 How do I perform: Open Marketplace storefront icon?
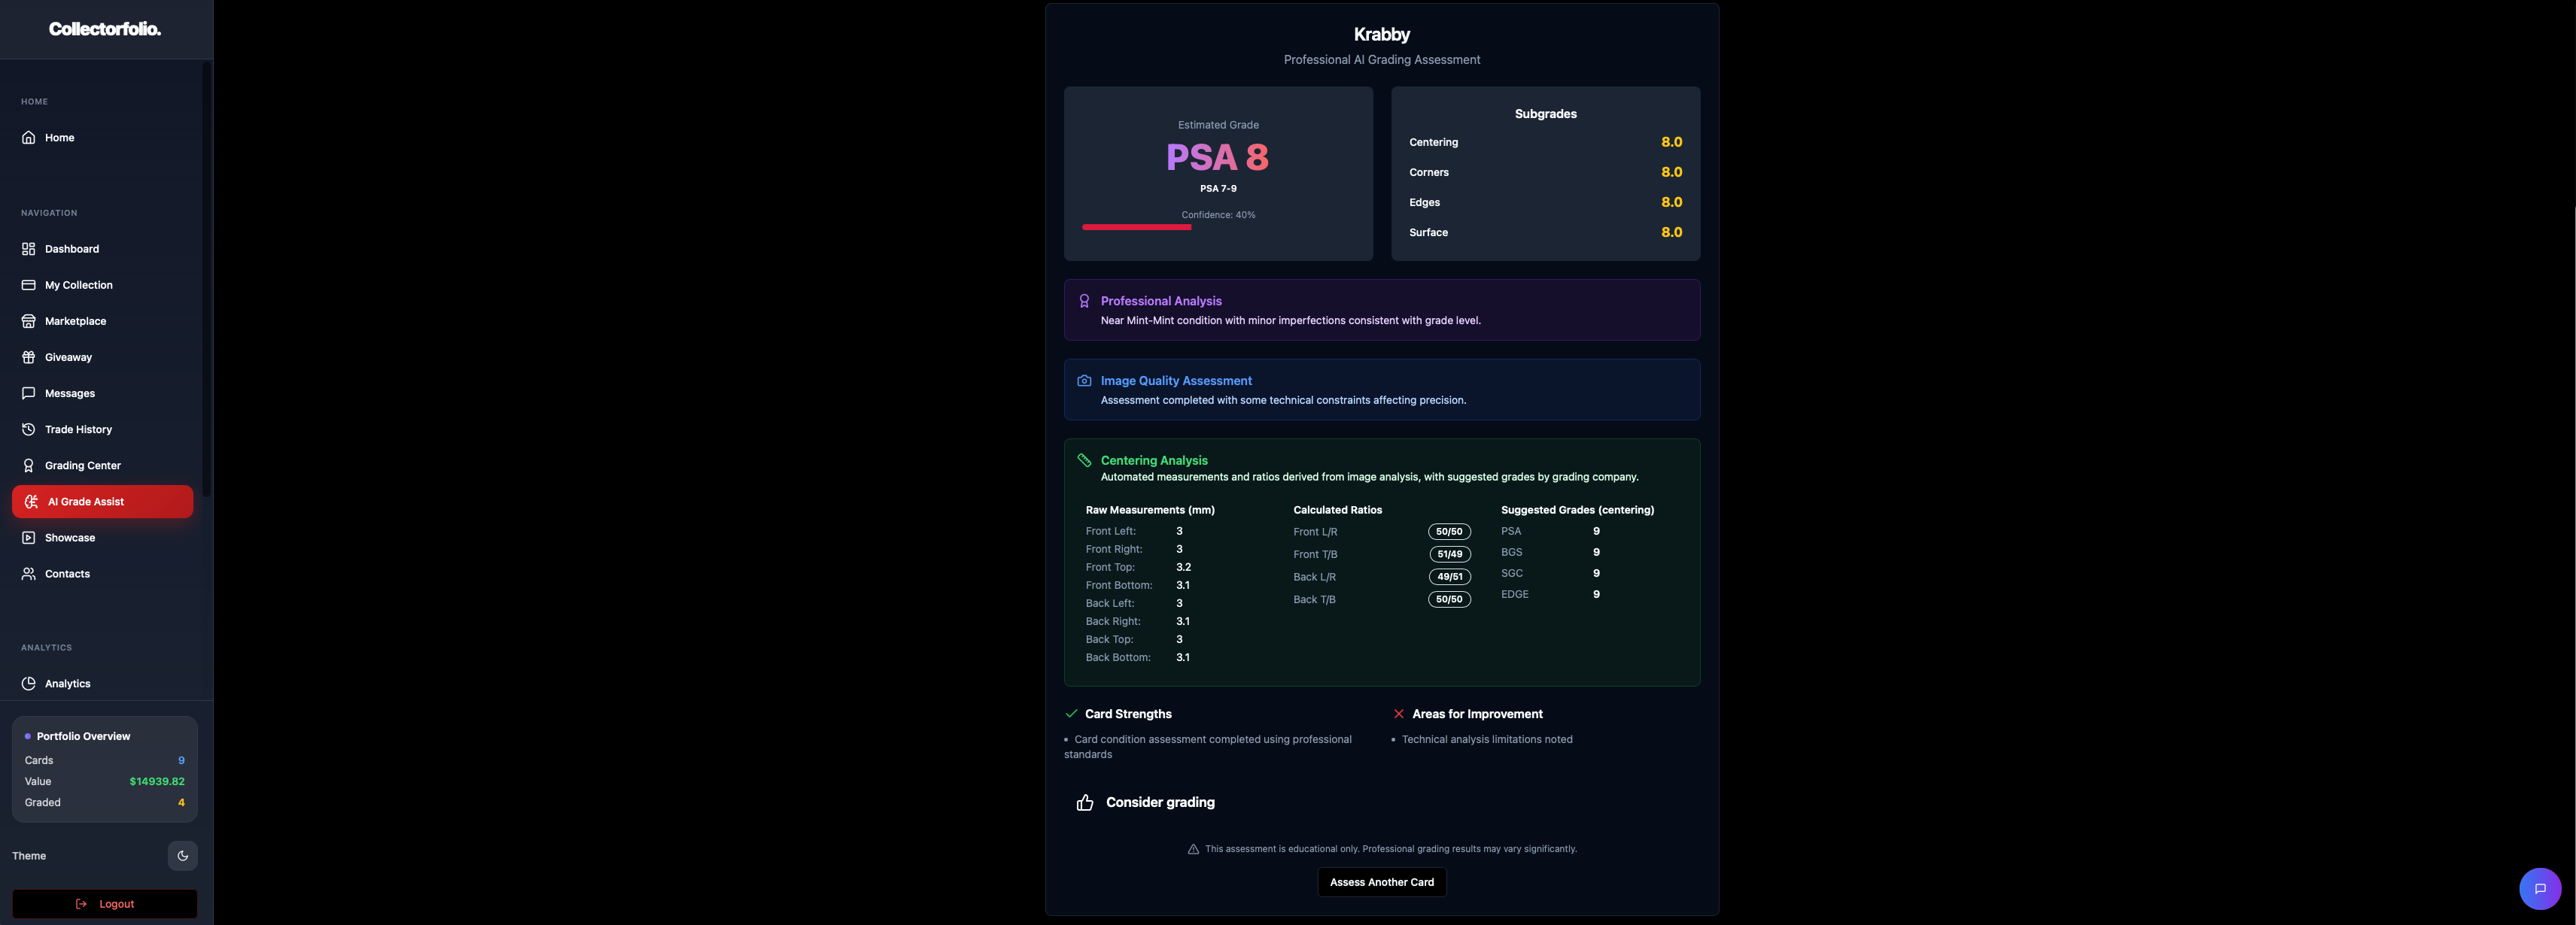(29, 320)
